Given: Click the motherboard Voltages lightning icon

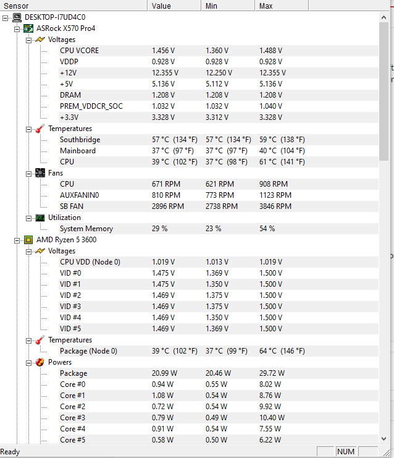Looking at the screenshot, I should click(x=40, y=40).
